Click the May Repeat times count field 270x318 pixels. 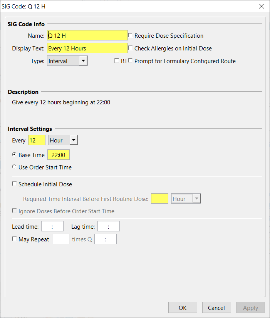pos(60,239)
